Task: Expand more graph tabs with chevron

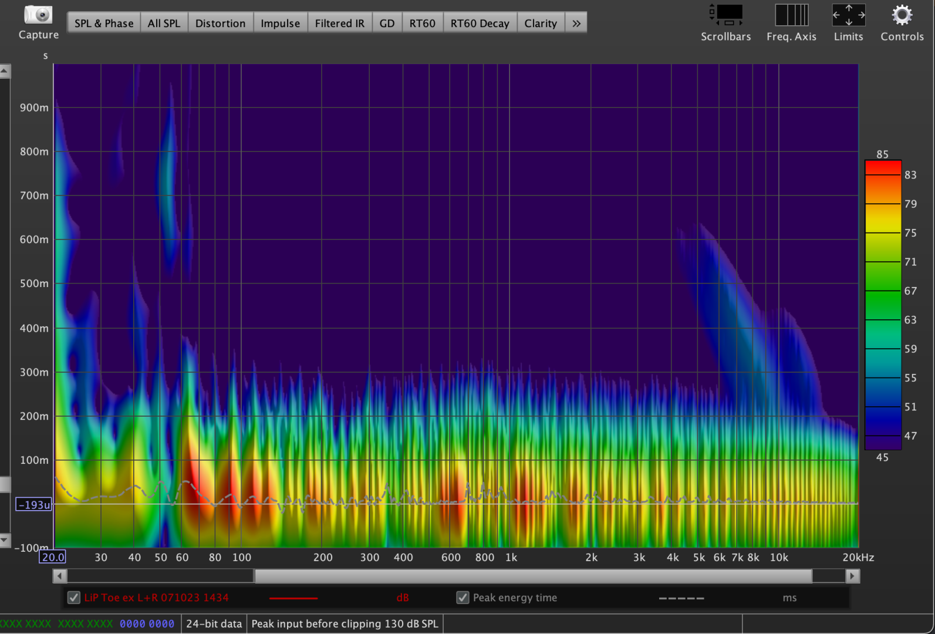Action: pyautogui.click(x=576, y=23)
